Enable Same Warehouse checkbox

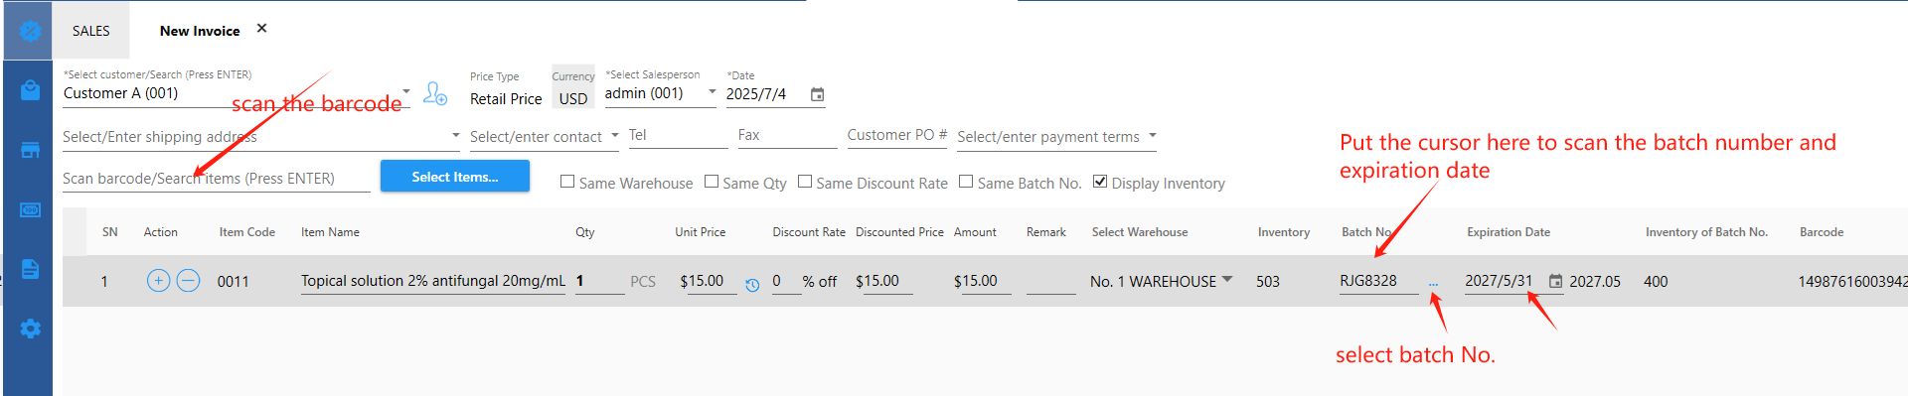point(567,182)
